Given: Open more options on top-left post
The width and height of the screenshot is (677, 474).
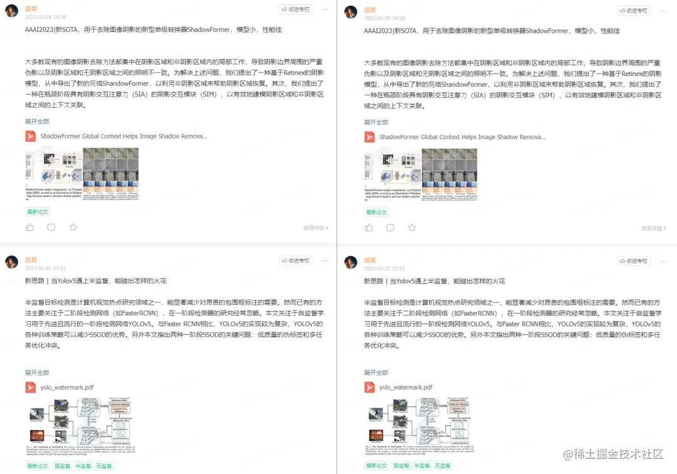Looking at the screenshot, I should [x=325, y=9].
